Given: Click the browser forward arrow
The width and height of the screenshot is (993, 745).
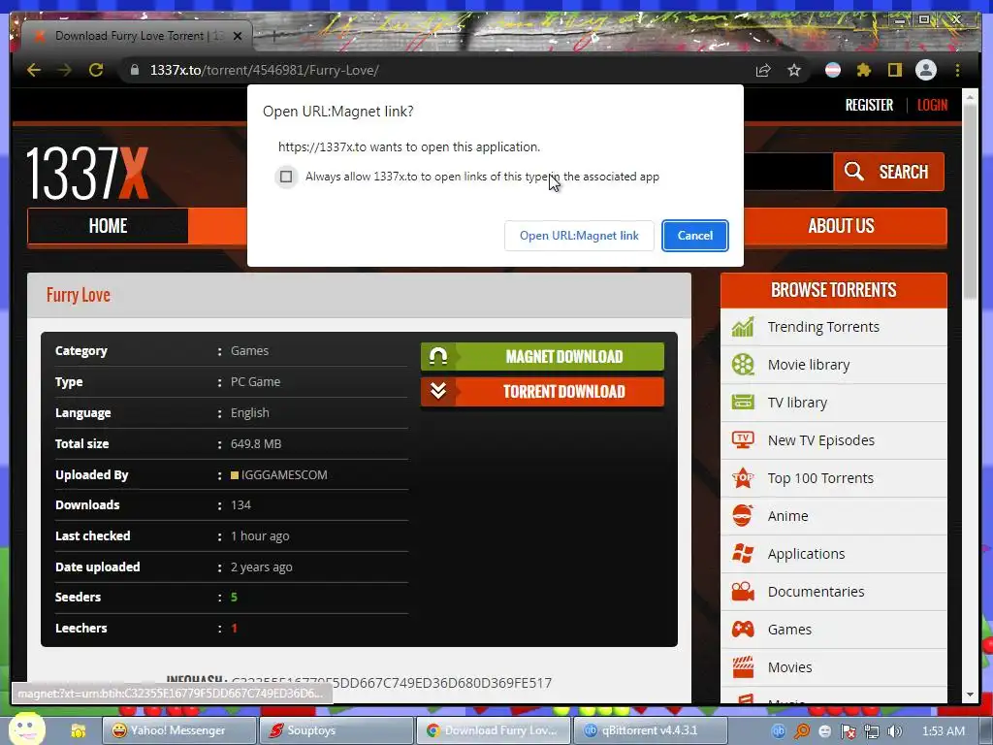Looking at the screenshot, I should coord(65,70).
